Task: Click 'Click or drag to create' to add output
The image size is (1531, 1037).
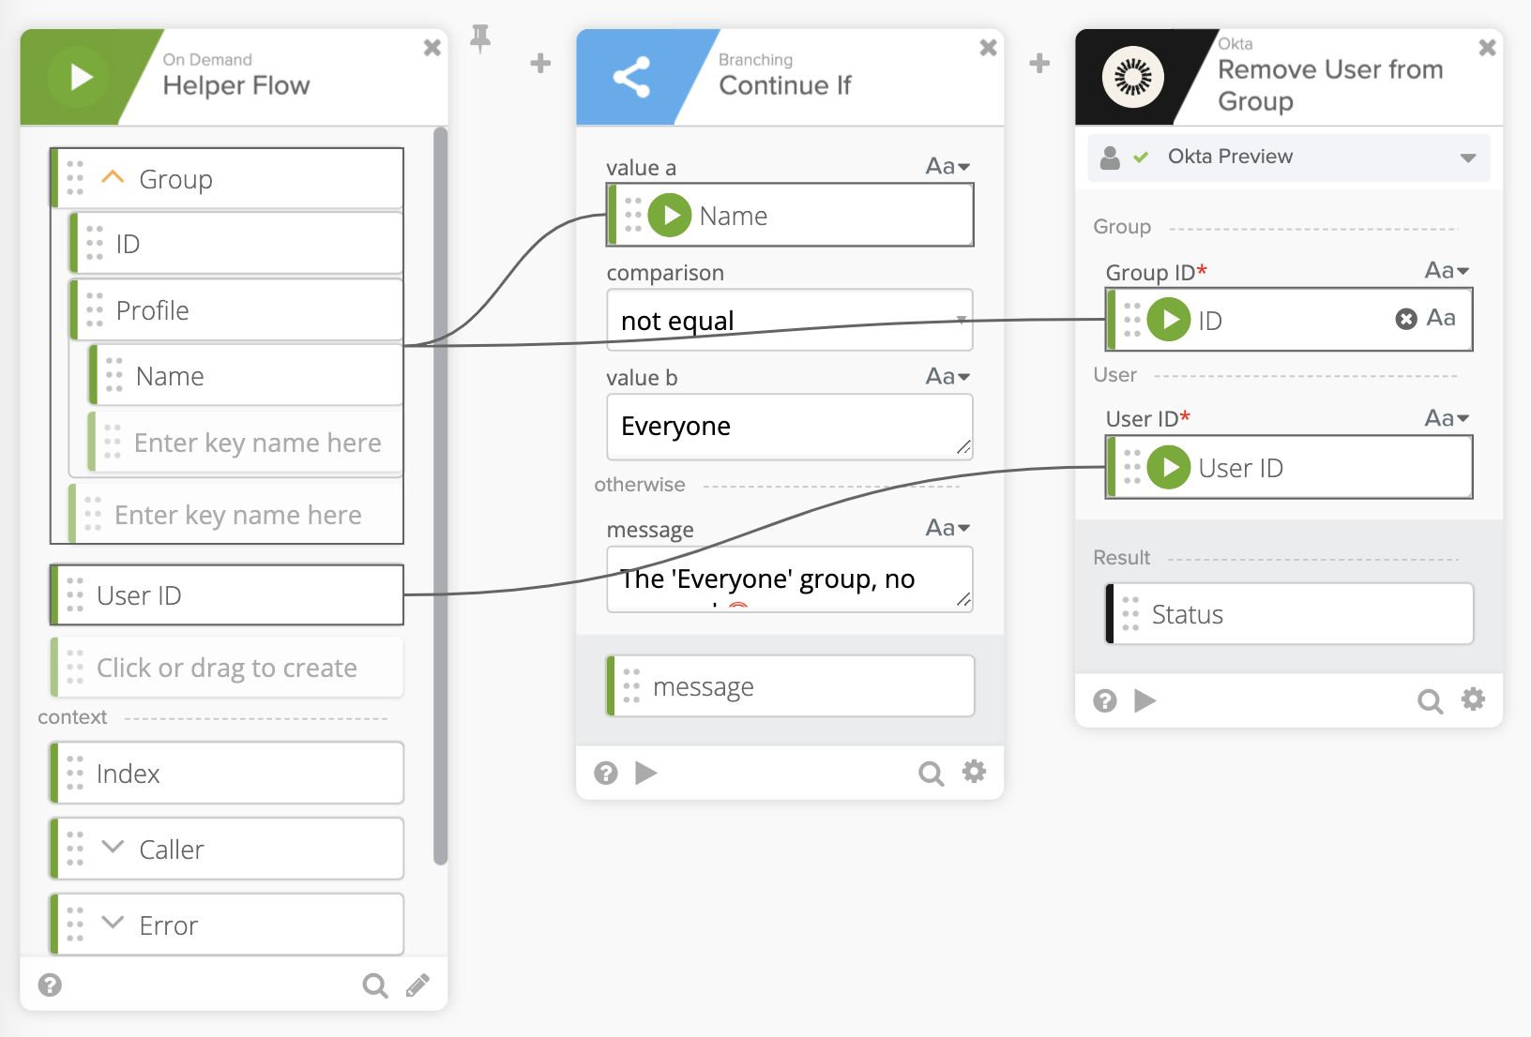Action: (x=226, y=667)
